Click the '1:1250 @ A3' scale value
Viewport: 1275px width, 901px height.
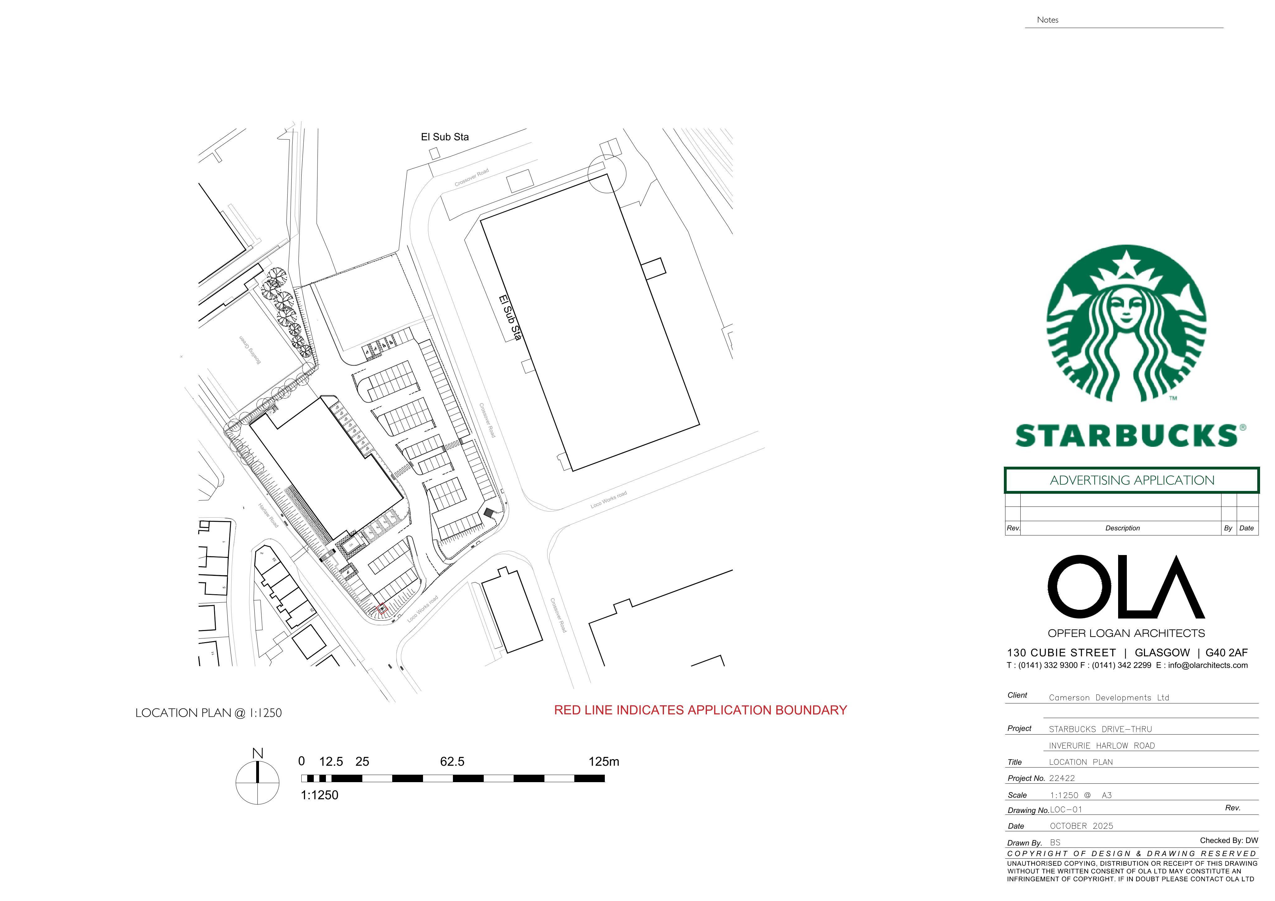[1081, 795]
